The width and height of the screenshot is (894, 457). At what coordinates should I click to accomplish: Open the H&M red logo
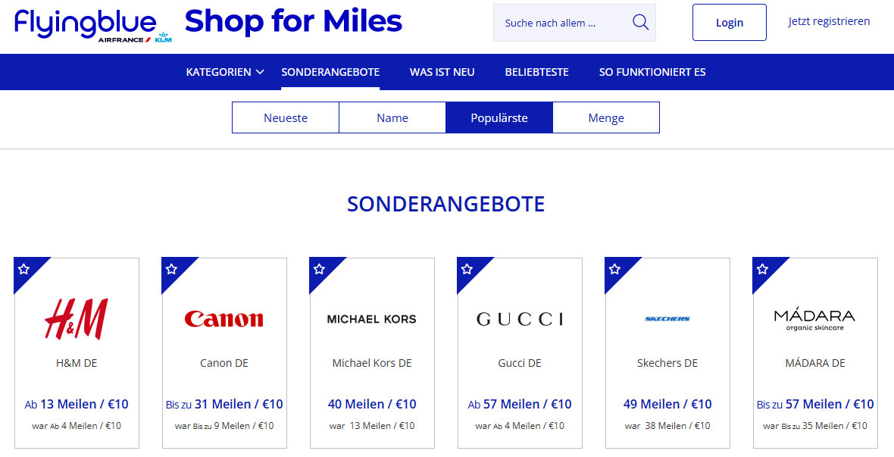click(77, 319)
